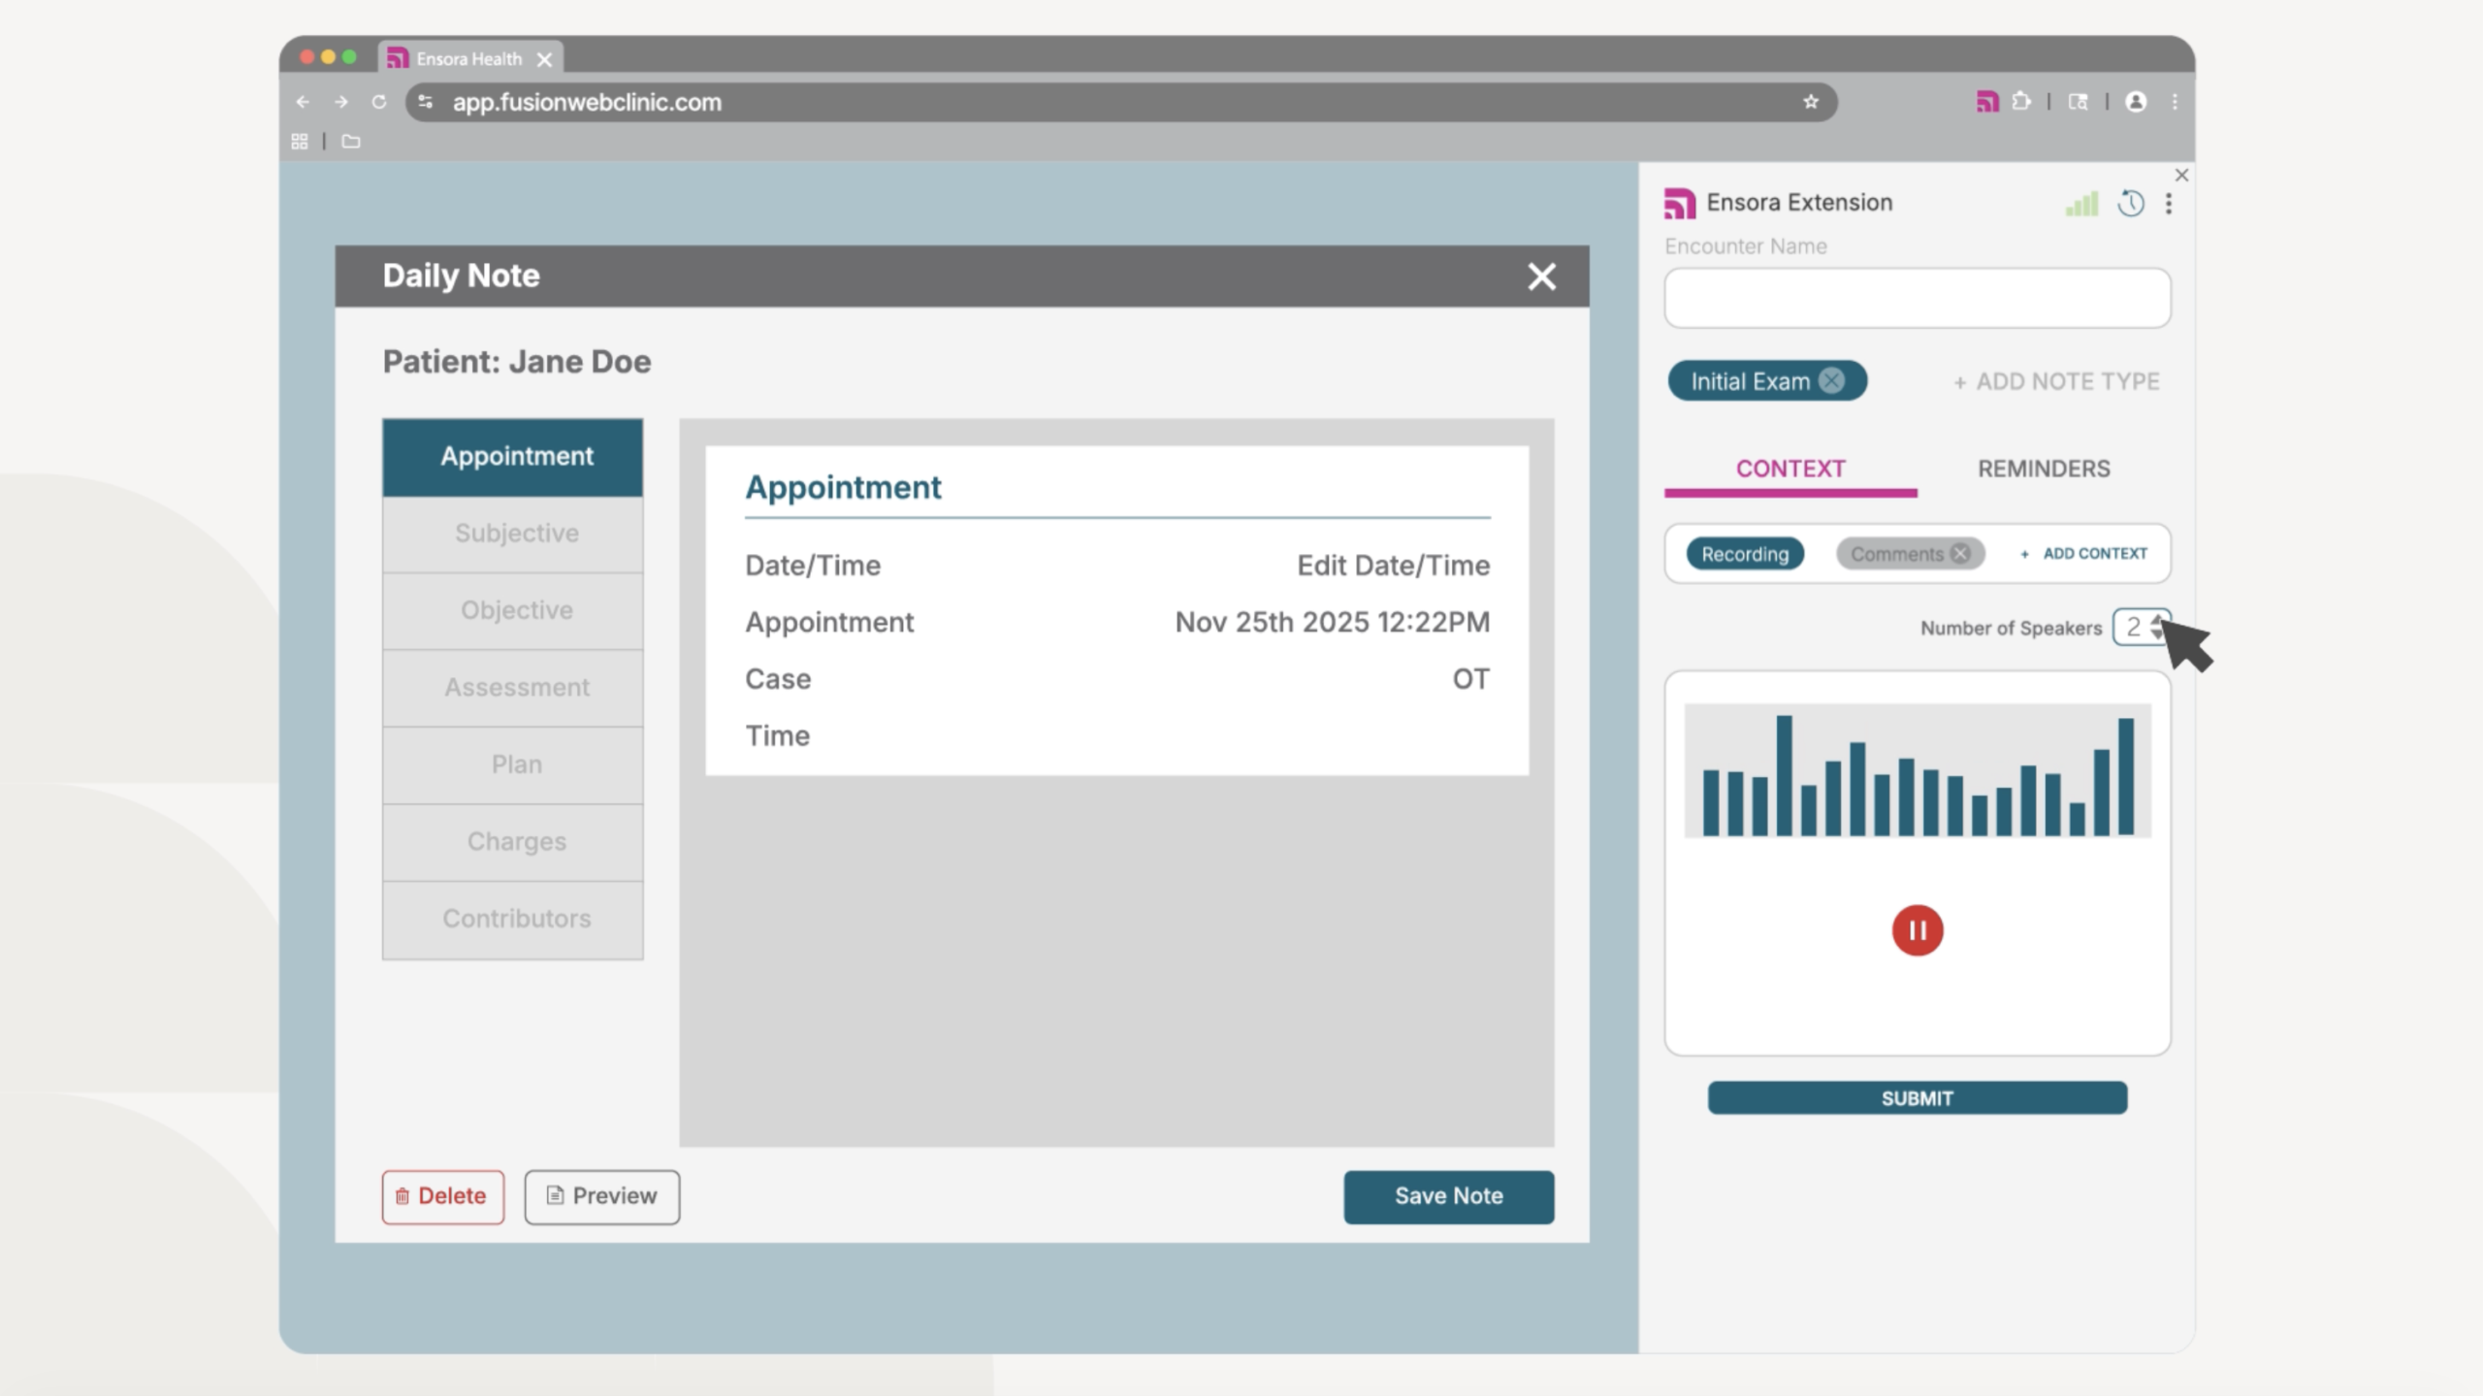Screen dimensions: 2483x1396
Task: Open the Assessment section
Action: (x=513, y=687)
